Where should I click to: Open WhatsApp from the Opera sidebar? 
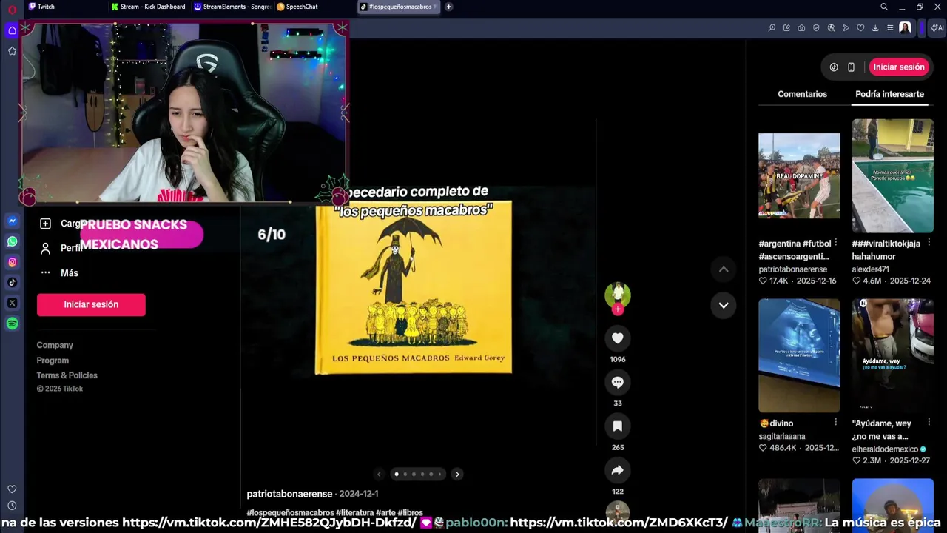(x=12, y=241)
